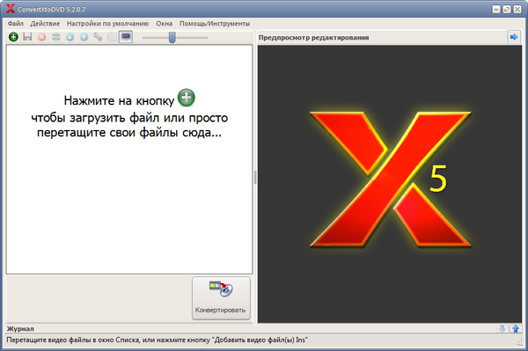Open the Файл menu
The height and width of the screenshot is (351, 528).
(x=16, y=24)
